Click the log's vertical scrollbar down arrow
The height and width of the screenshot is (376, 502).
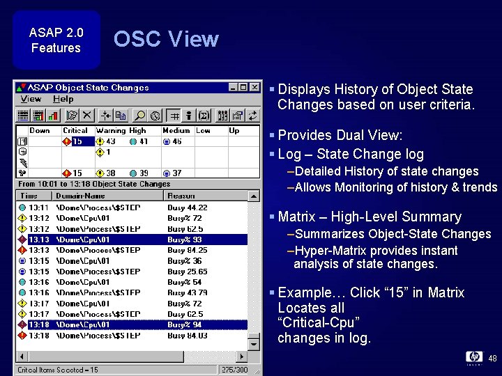[x=254, y=345]
